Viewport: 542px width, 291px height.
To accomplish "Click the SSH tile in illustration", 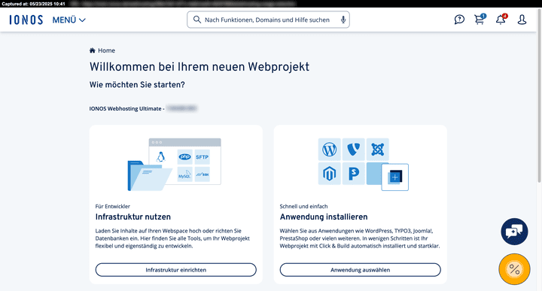I will point(202,174).
